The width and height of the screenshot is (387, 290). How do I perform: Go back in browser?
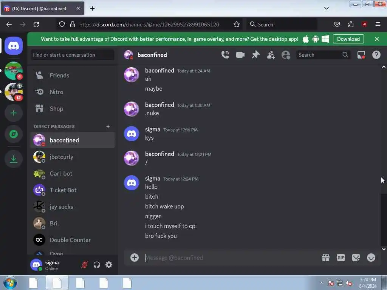pos(9,25)
